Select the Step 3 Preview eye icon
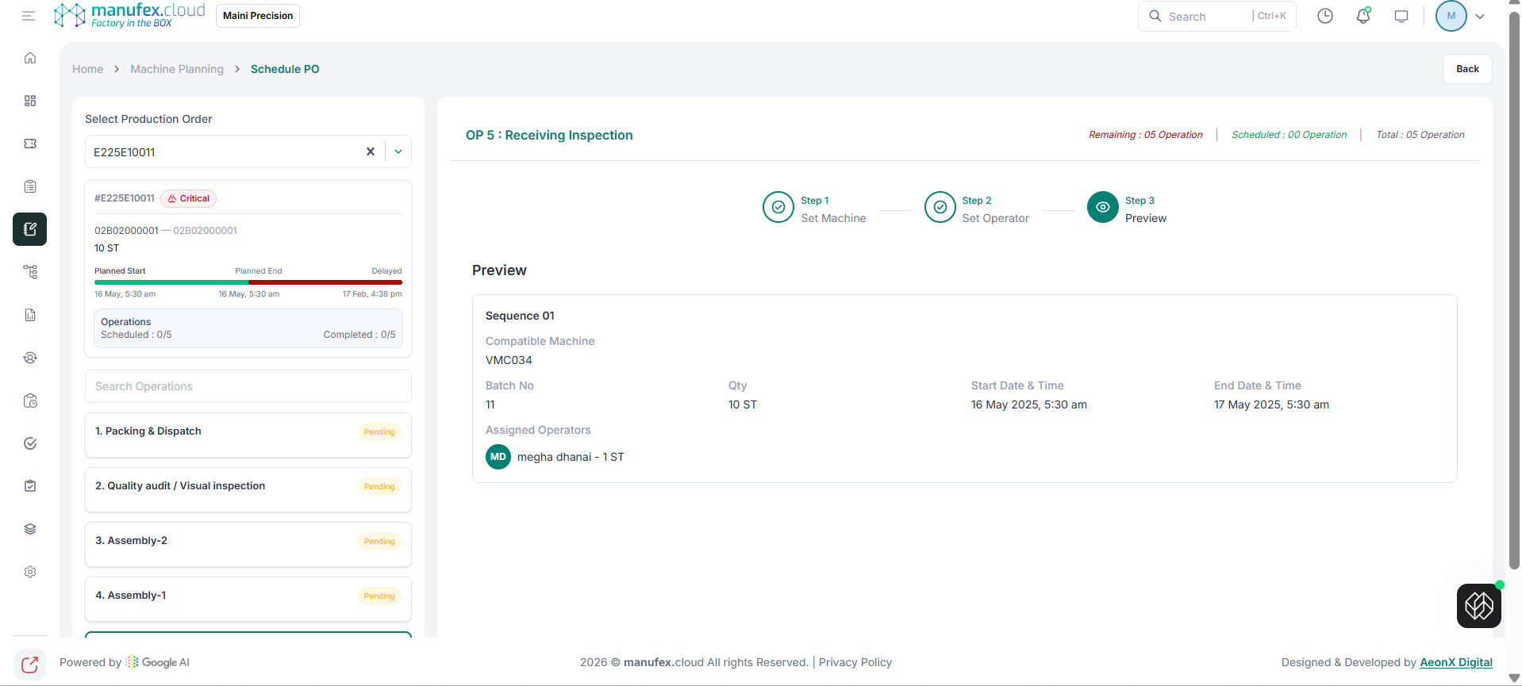Screen dimensions: 1522x686 point(1102,208)
